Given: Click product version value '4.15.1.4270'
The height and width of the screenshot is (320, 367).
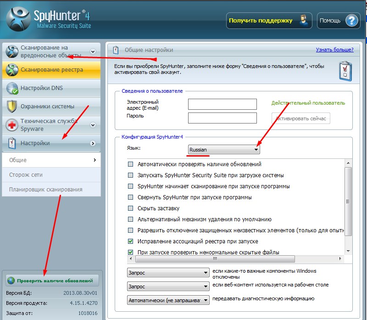Looking at the screenshot, I should pyautogui.click(x=83, y=303).
